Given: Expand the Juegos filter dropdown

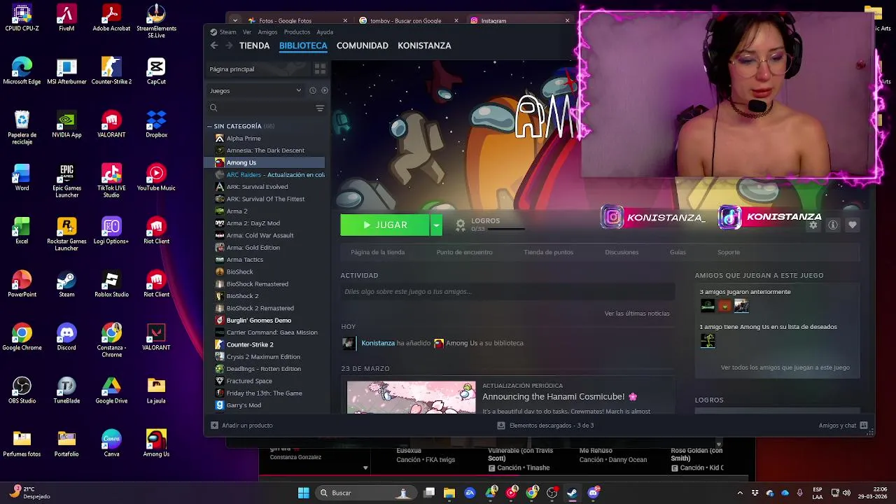Looking at the screenshot, I should (x=255, y=90).
